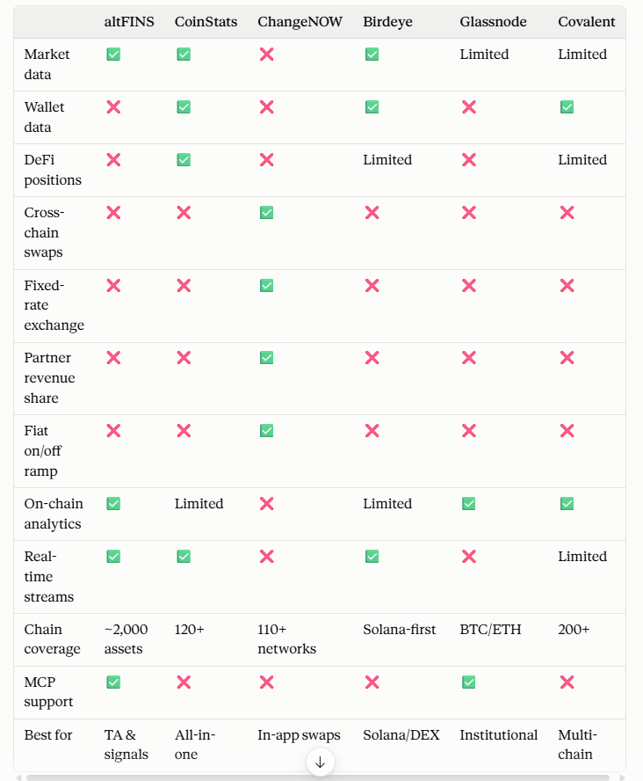Click Birdeye's Solana-first chain coverage cell
This screenshot has height=781, width=643.
[400, 630]
